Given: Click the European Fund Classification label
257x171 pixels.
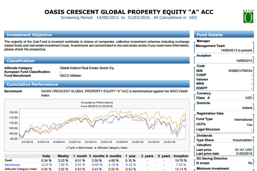Looking at the screenshot, I should [27, 72].
